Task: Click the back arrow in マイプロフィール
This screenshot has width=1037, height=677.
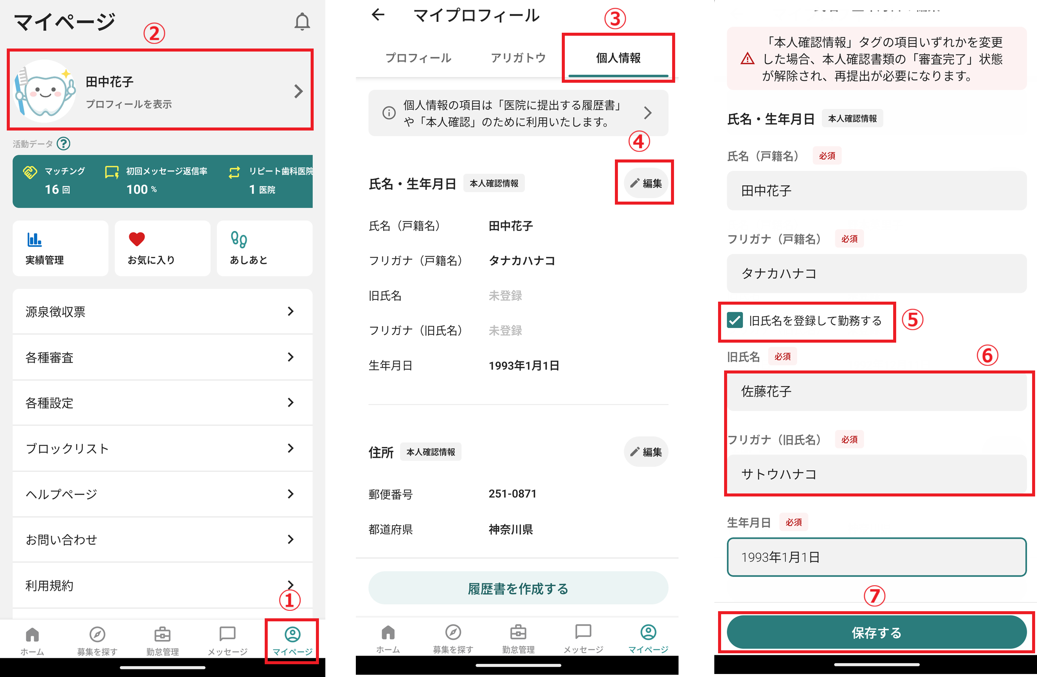Action: [x=378, y=15]
